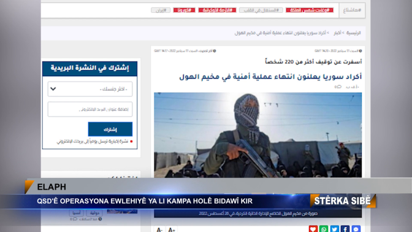Select the red Corona hashtag tag
The image size is (412, 232).
(x=184, y=10)
